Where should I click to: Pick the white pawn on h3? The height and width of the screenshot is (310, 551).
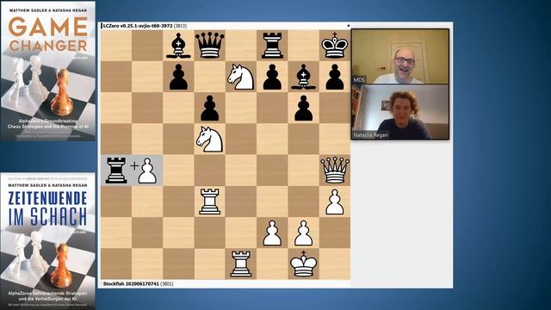(x=335, y=201)
